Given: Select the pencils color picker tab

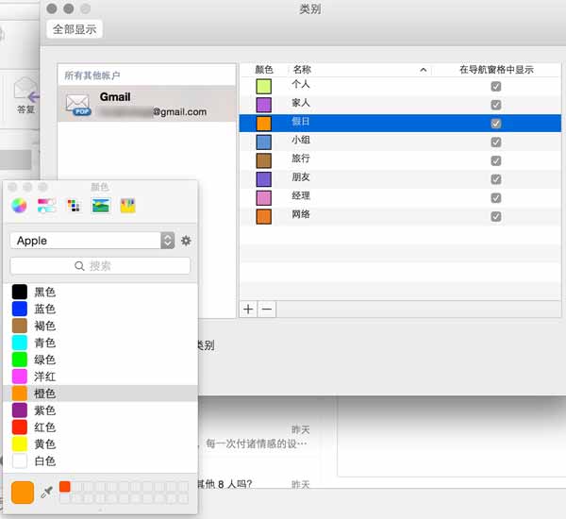Looking at the screenshot, I should pos(127,206).
